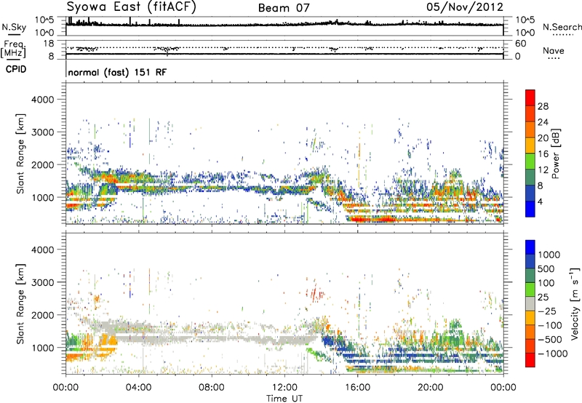This screenshot has height=403, width=582.
Task: Click the date "05/Nov/2012"
Action: tap(465, 7)
